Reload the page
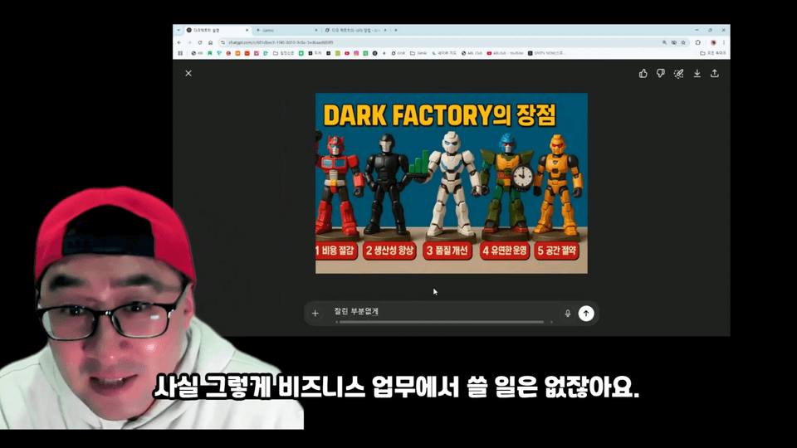The image size is (797, 448). coord(200,42)
